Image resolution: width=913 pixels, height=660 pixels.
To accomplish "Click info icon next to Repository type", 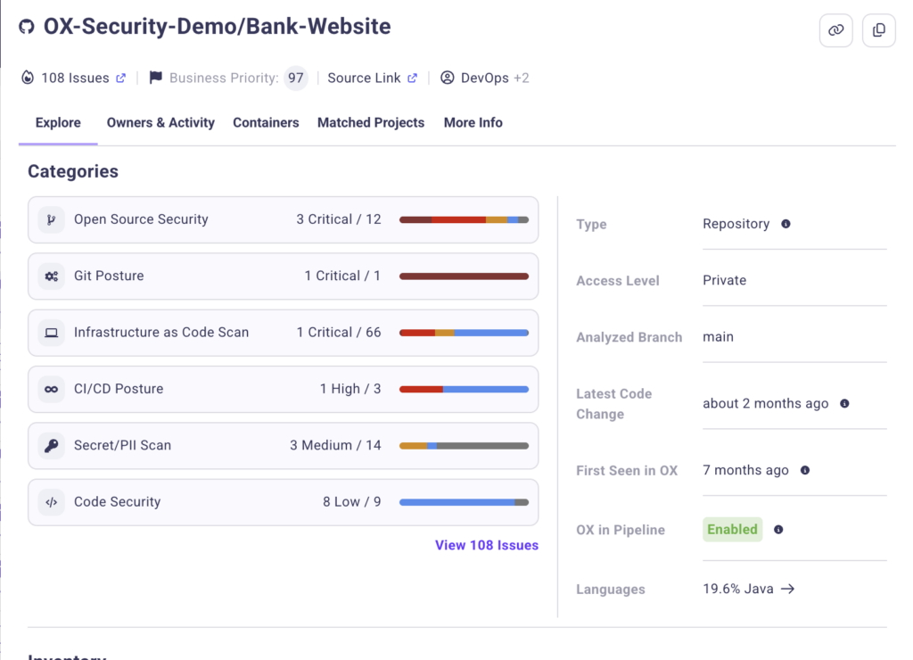I will (786, 224).
